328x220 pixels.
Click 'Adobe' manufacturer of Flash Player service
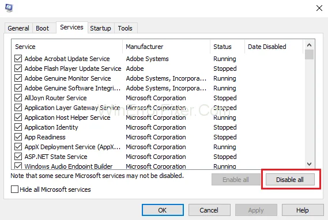coord(135,69)
